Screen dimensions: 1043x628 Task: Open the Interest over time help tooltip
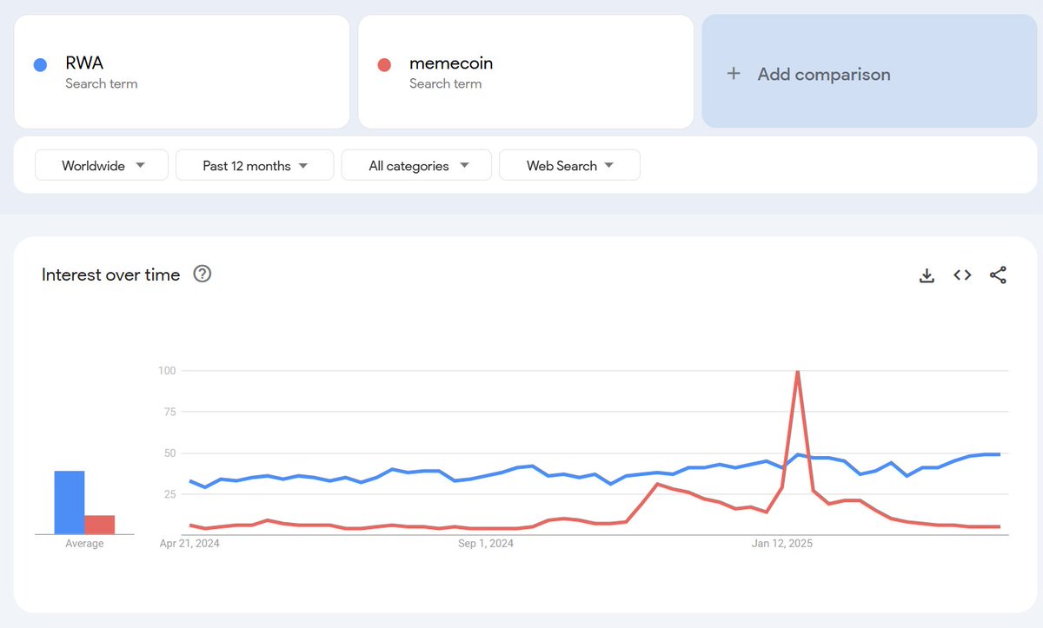tap(202, 274)
